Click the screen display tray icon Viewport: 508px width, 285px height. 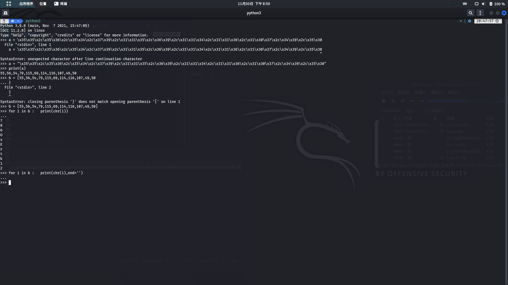pos(477,4)
